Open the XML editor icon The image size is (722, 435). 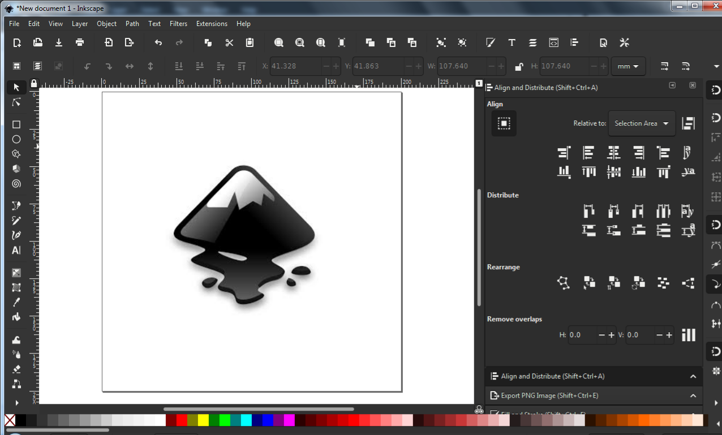pos(553,42)
